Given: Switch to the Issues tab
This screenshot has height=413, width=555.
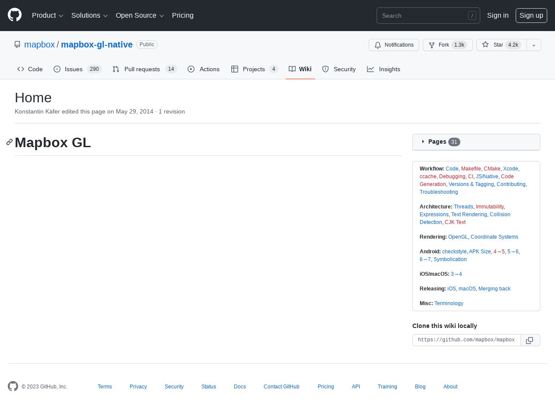Looking at the screenshot, I should (x=77, y=69).
